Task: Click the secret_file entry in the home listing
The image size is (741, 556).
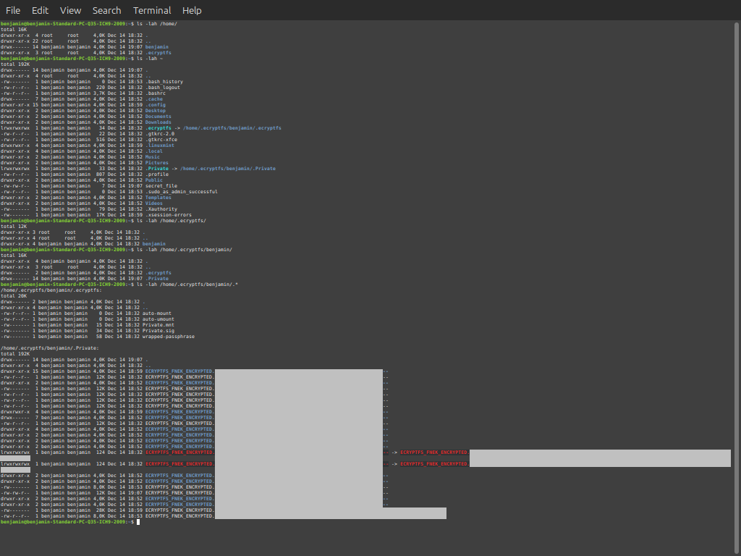Action: tap(161, 186)
